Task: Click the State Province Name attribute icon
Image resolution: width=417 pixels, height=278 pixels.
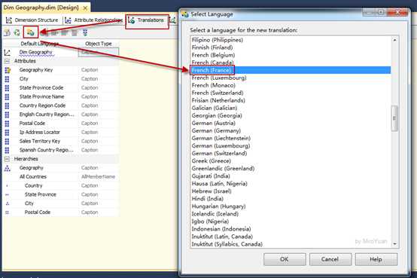Action: tap(8, 96)
